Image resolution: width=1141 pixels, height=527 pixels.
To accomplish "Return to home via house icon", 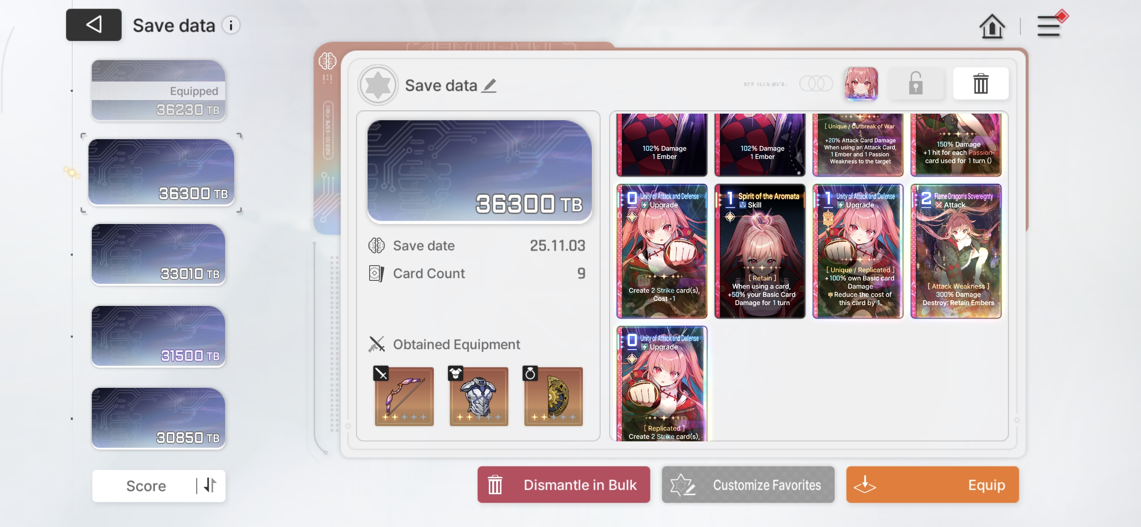I will [x=992, y=26].
